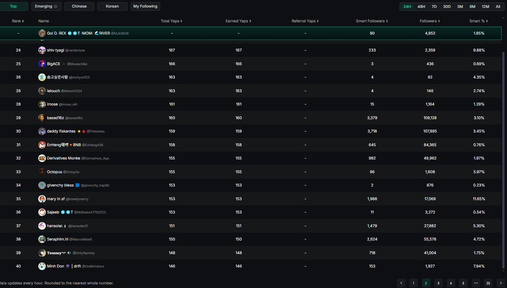Screen dimensions: 507x288
Task: Open the @based16z handle
Action: tap(74, 118)
